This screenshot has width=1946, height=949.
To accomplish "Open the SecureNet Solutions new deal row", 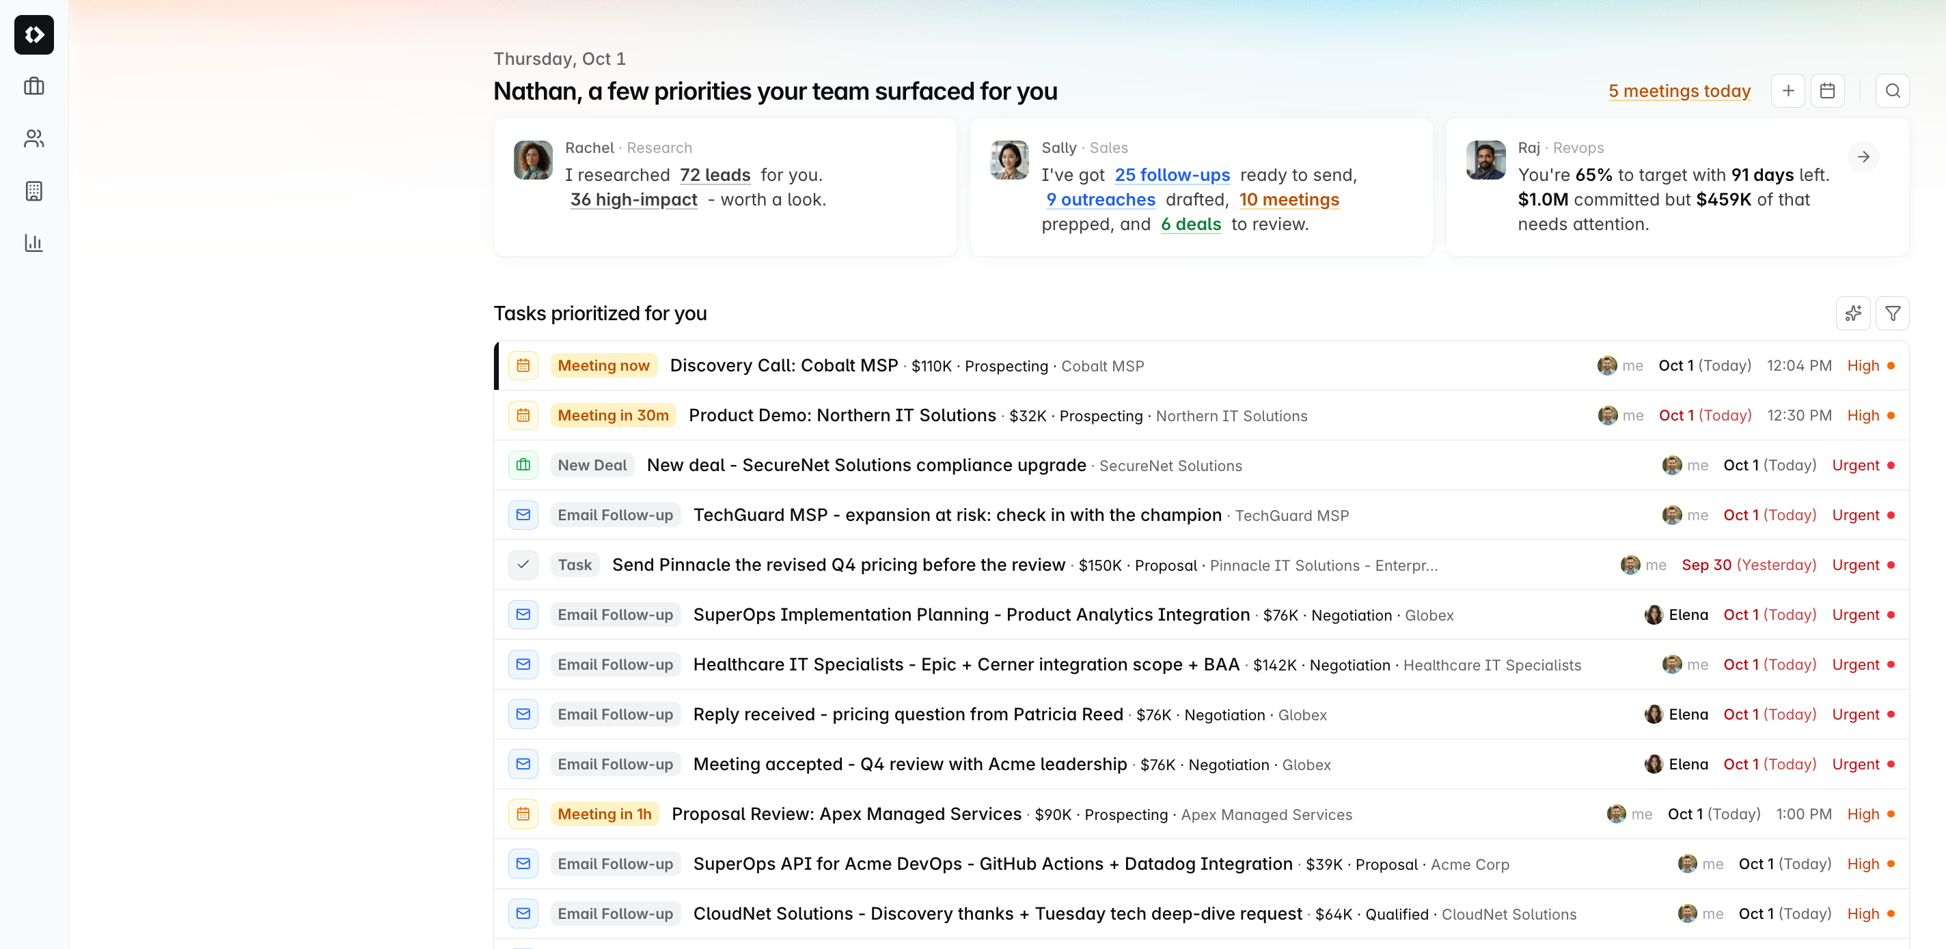I will [1201, 465].
